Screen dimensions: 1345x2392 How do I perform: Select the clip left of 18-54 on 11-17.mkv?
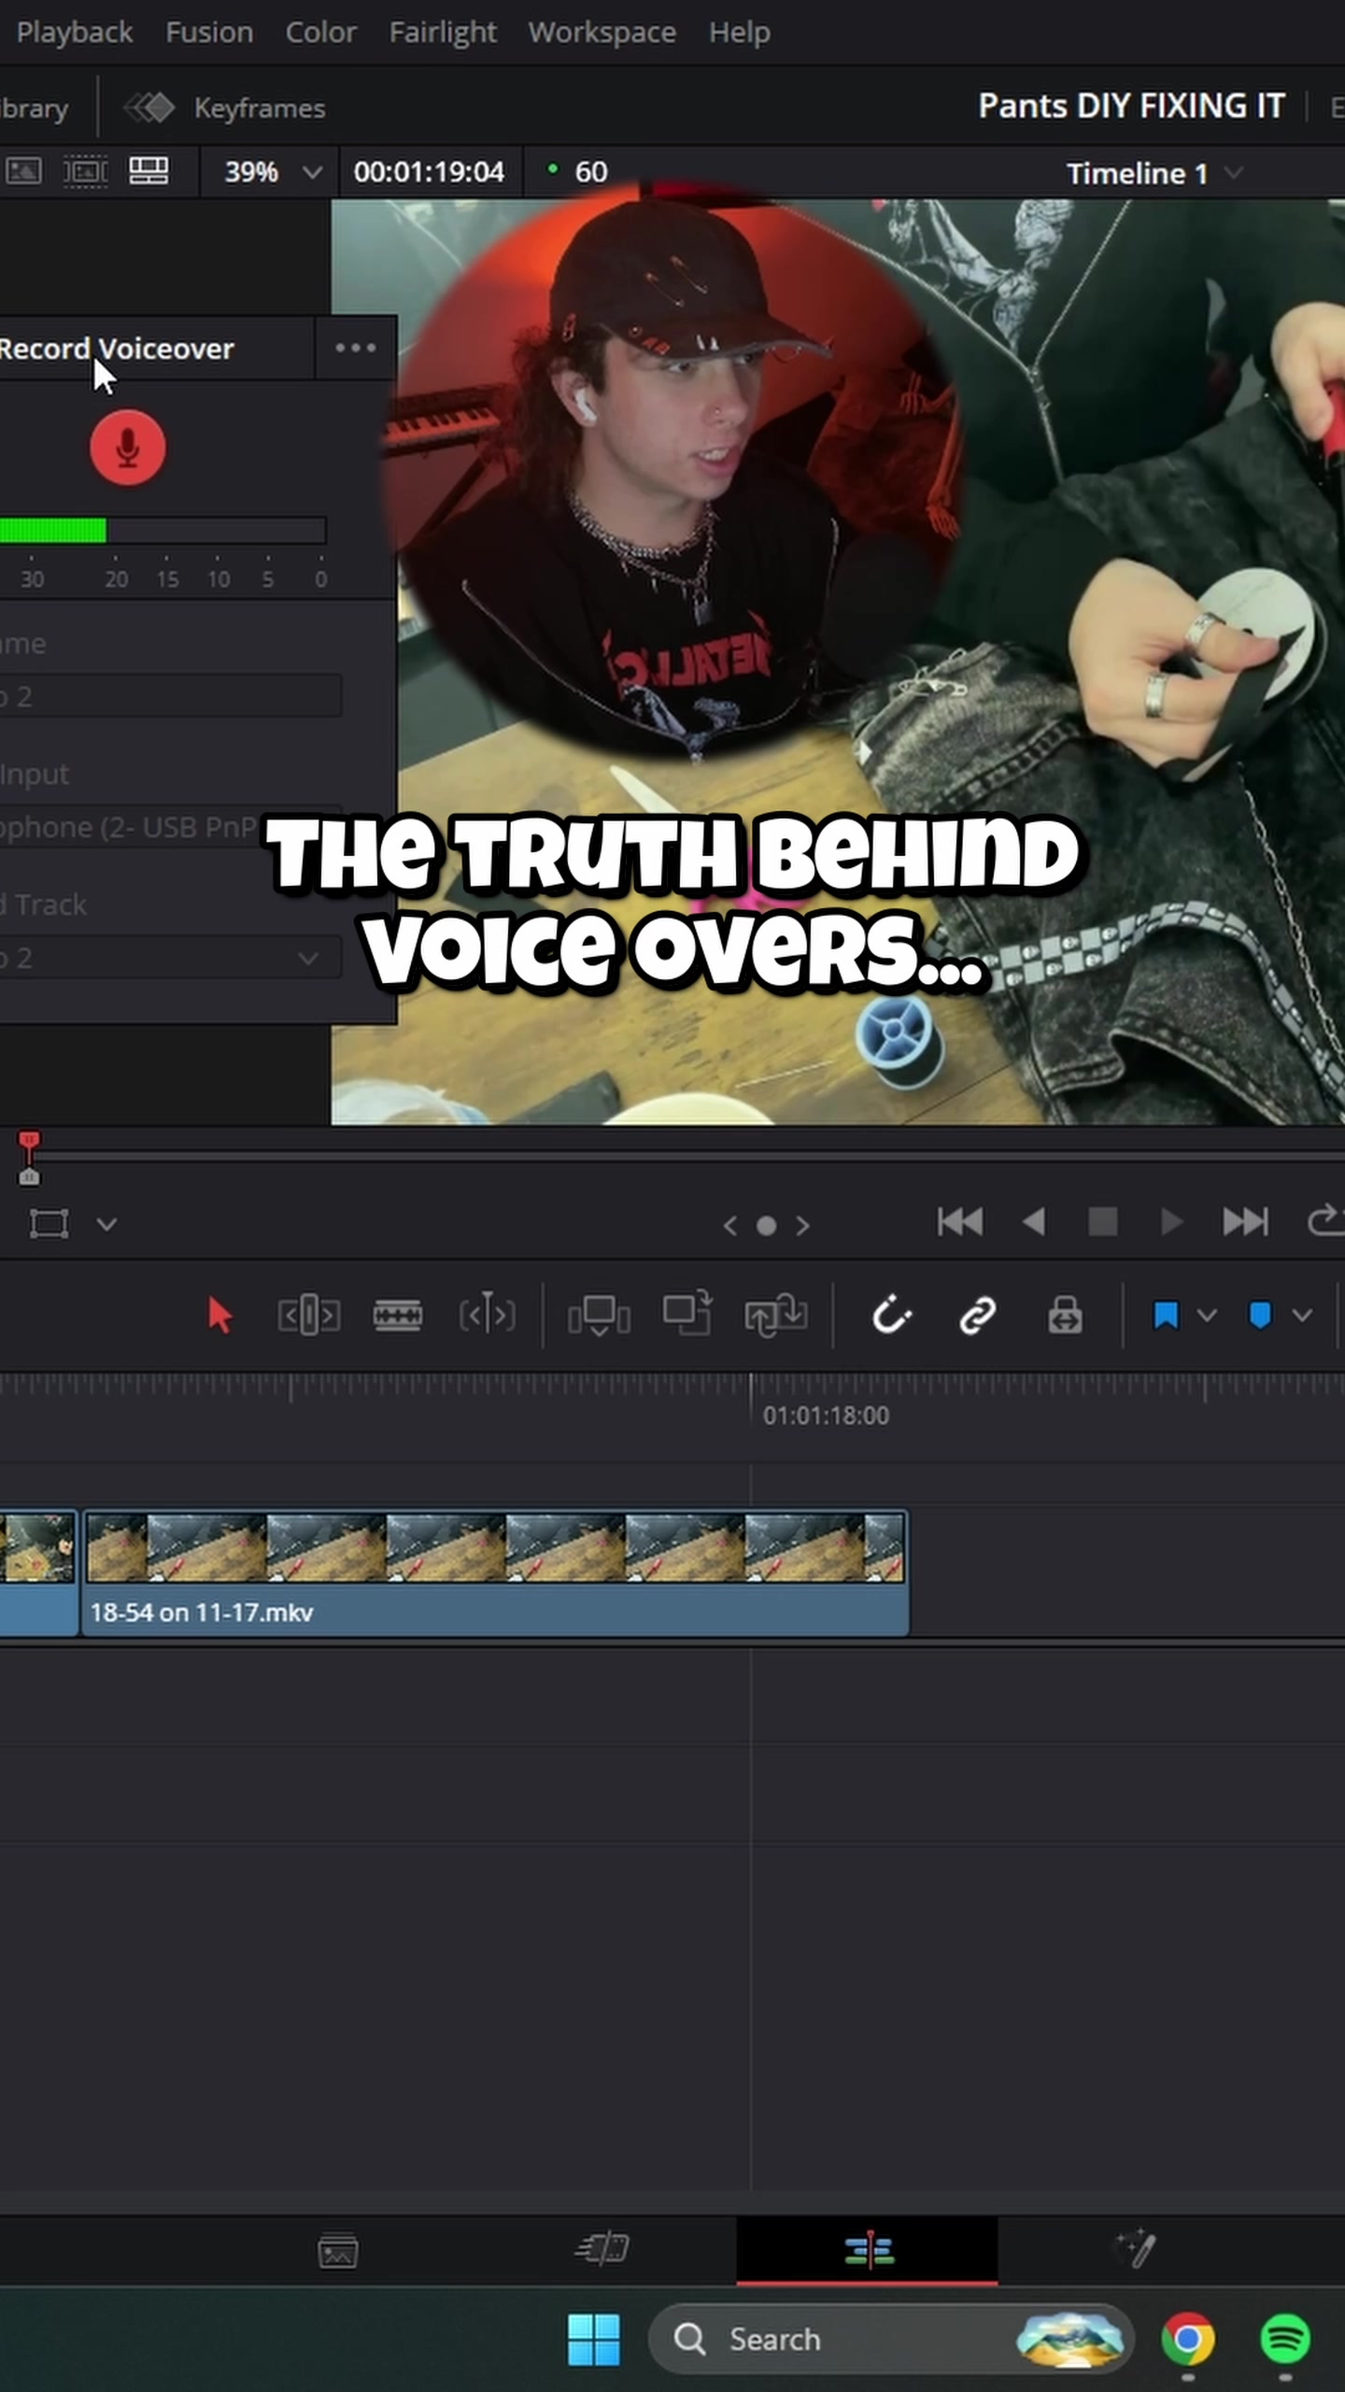pyautogui.click(x=38, y=1574)
